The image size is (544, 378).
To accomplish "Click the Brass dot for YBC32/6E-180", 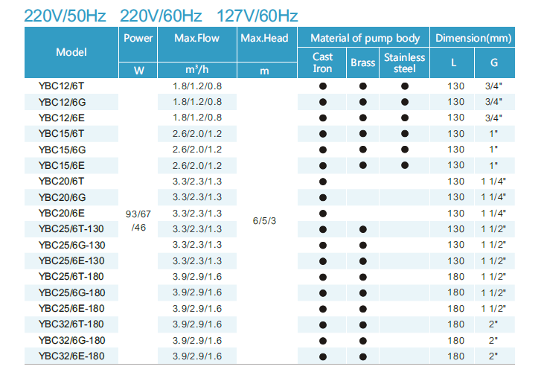I will pyautogui.click(x=363, y=356).
